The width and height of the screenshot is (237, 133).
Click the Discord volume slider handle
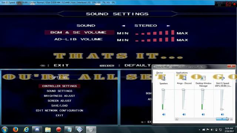pyautogui.click(x=183, y=90)
